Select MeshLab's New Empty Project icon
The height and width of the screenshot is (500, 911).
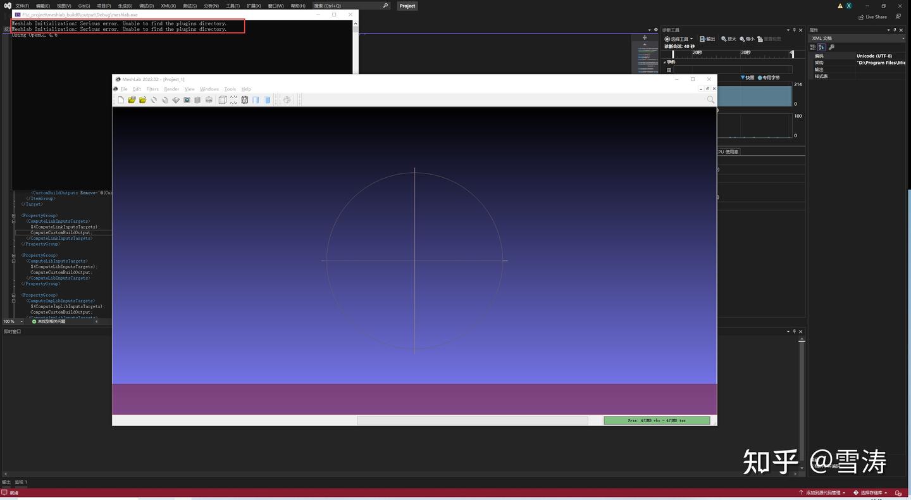point(121,99)
